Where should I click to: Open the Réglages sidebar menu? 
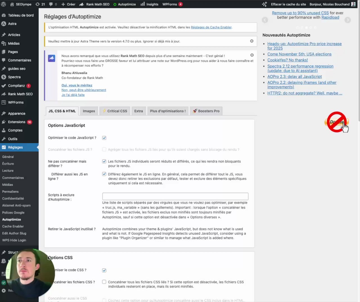(x=19, y=147)
